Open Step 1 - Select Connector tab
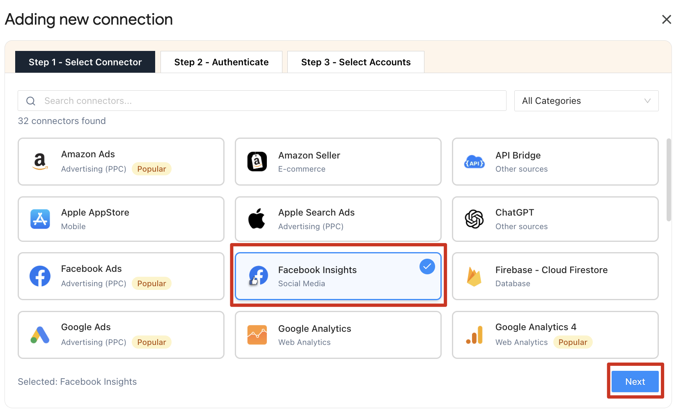Screen dimensions: 674x409 click(85, 62)
